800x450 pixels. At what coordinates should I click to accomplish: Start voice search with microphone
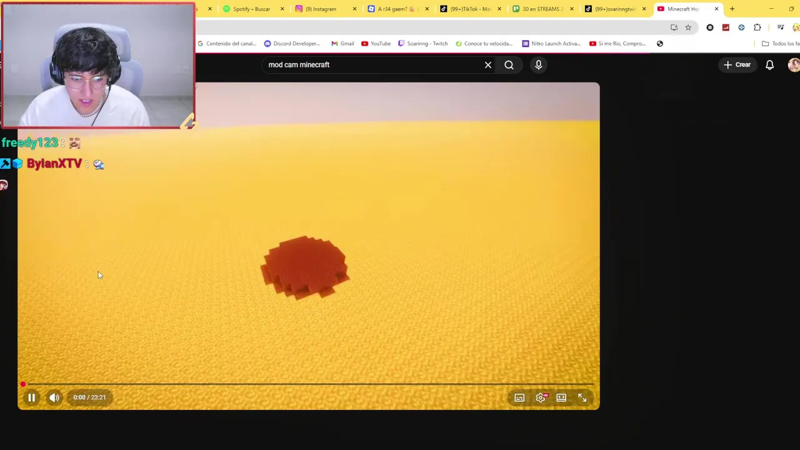tap(538, 65)
